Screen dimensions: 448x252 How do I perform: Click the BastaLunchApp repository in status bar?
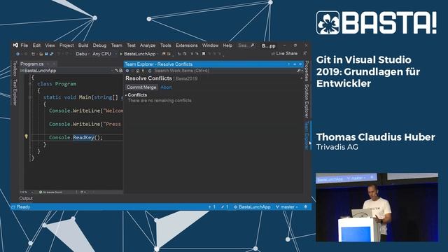tap(252, 207)
